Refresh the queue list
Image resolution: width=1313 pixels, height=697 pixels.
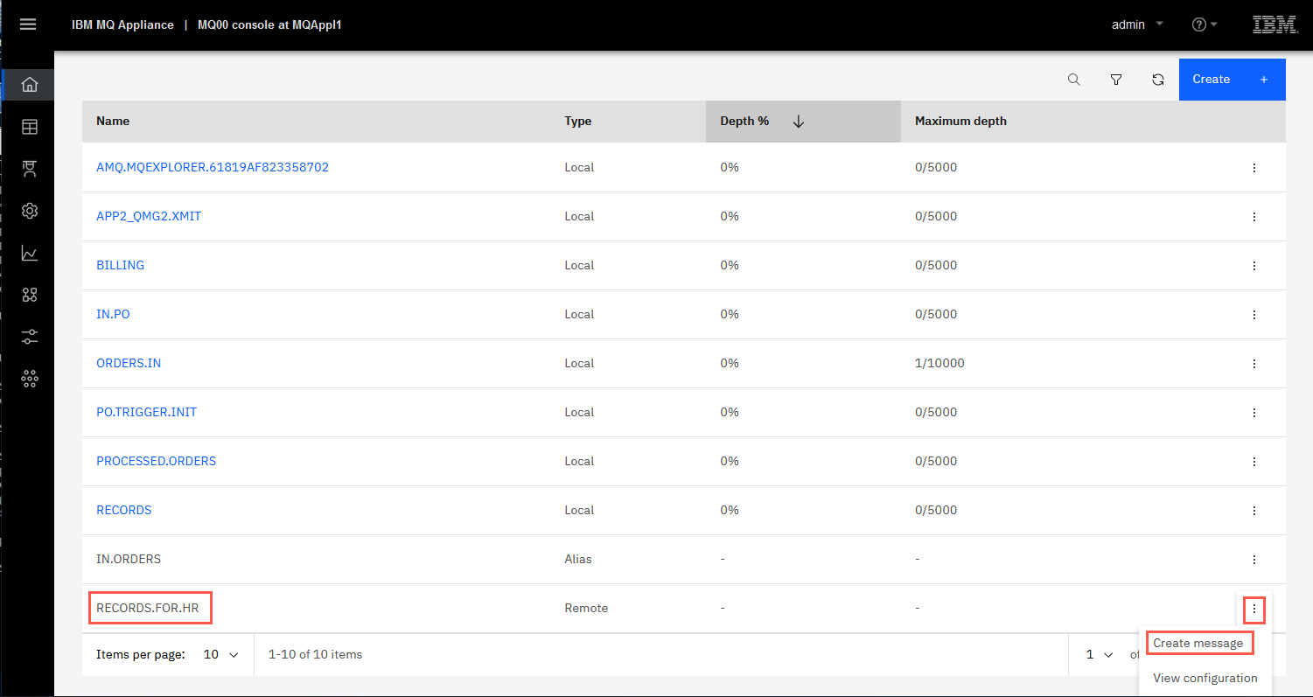coord(1158,80)
